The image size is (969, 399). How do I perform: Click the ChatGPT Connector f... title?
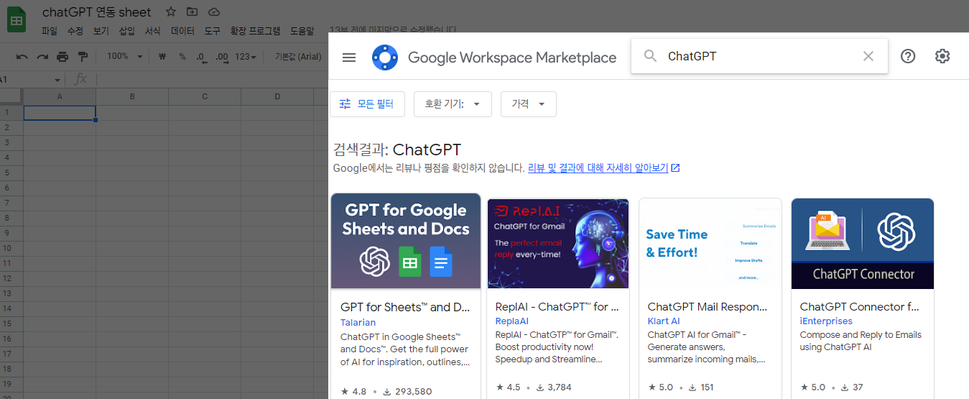[859, 306]
